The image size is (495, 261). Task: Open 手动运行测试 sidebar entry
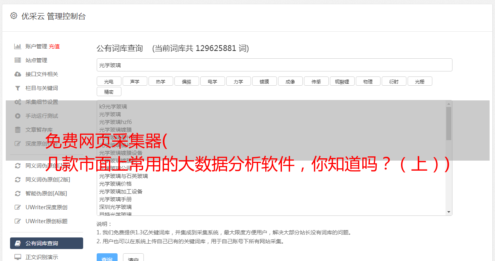click(42, 116)
